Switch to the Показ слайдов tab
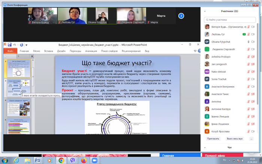Image resolution: width=262 pixels, height=164 pixels. (x=109, y=51)
